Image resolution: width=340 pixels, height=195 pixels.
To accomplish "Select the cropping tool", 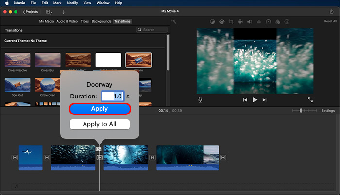I will click(x=232, y=22).
